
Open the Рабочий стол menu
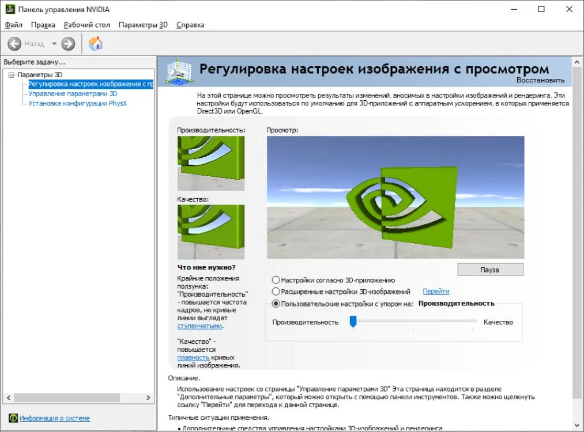click(87, 25)
